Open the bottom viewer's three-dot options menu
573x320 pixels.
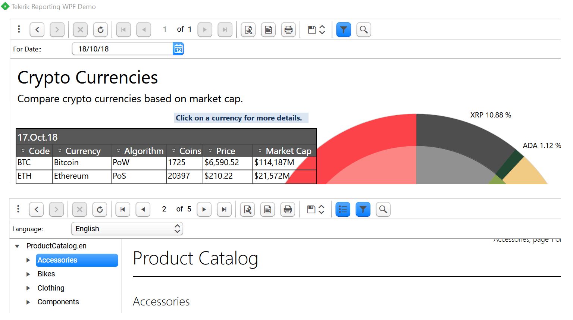[18, 209]
